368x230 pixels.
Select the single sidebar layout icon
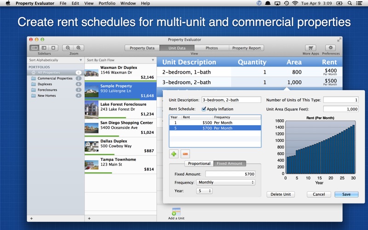[44, 48]
